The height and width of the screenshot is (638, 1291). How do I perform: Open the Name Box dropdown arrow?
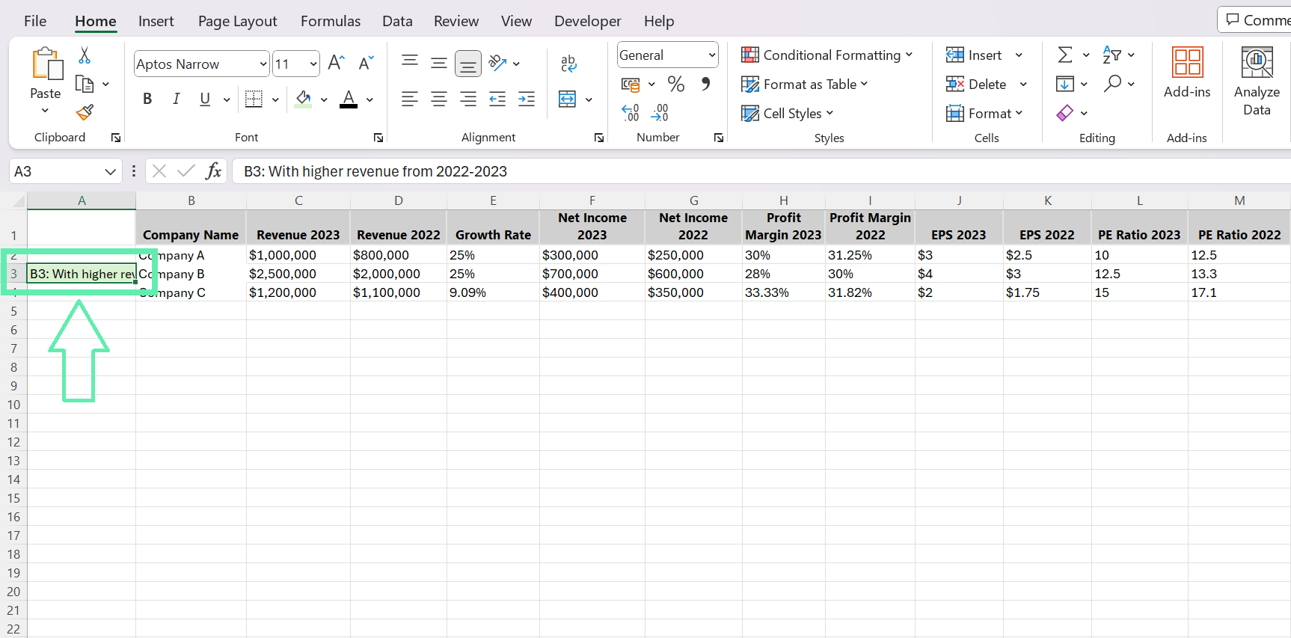click(x=110, y=171)
